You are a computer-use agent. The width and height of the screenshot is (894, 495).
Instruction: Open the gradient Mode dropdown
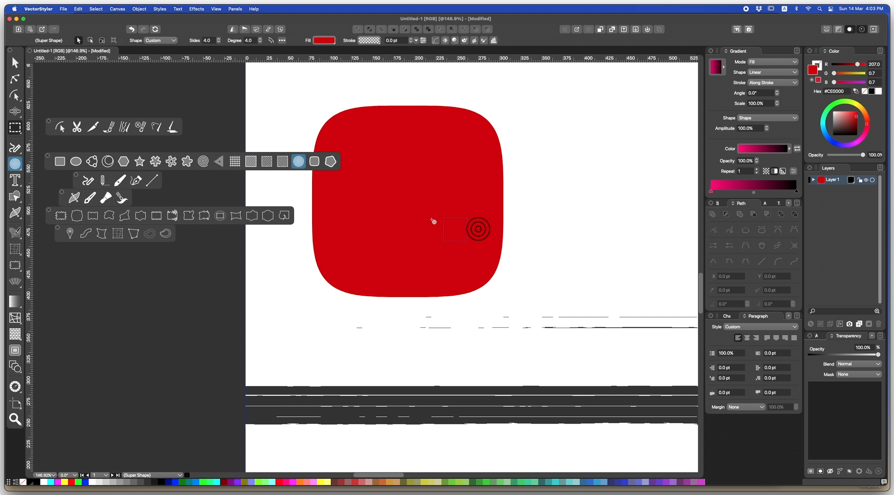772,62
